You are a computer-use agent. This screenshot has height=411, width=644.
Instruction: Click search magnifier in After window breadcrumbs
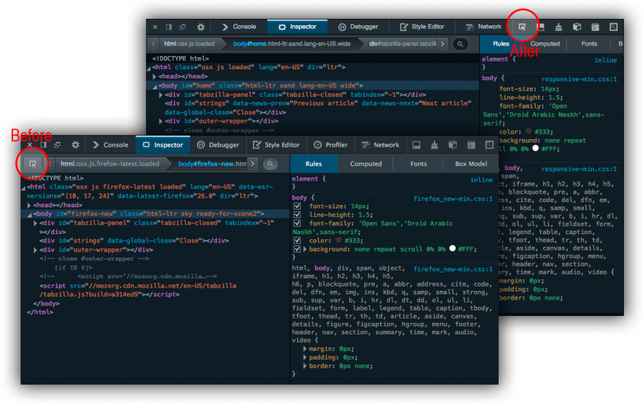click(460, 44)
